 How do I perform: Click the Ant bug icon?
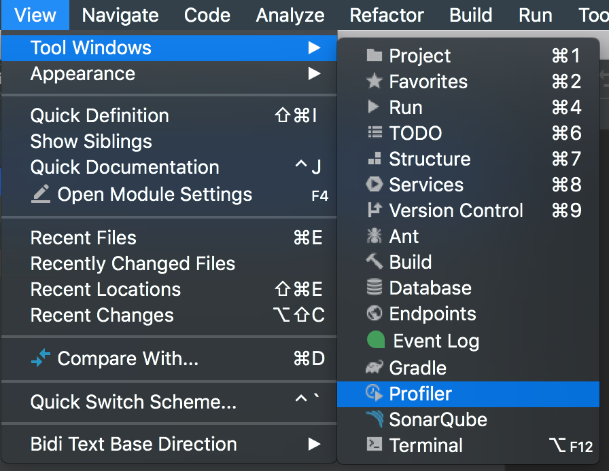[x=375, y=235]
